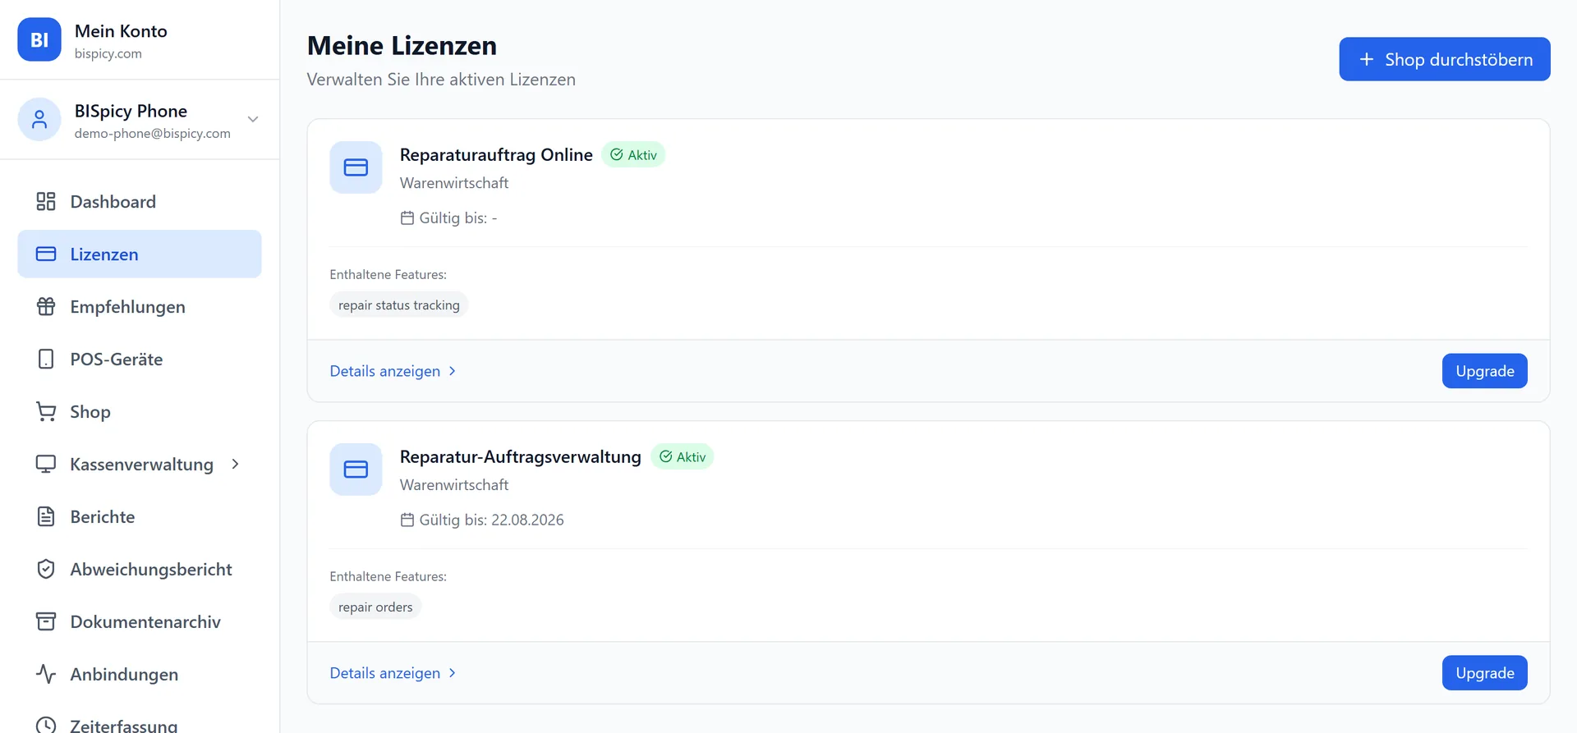Click the Shop durchstöbern button

click(1445, 59)
